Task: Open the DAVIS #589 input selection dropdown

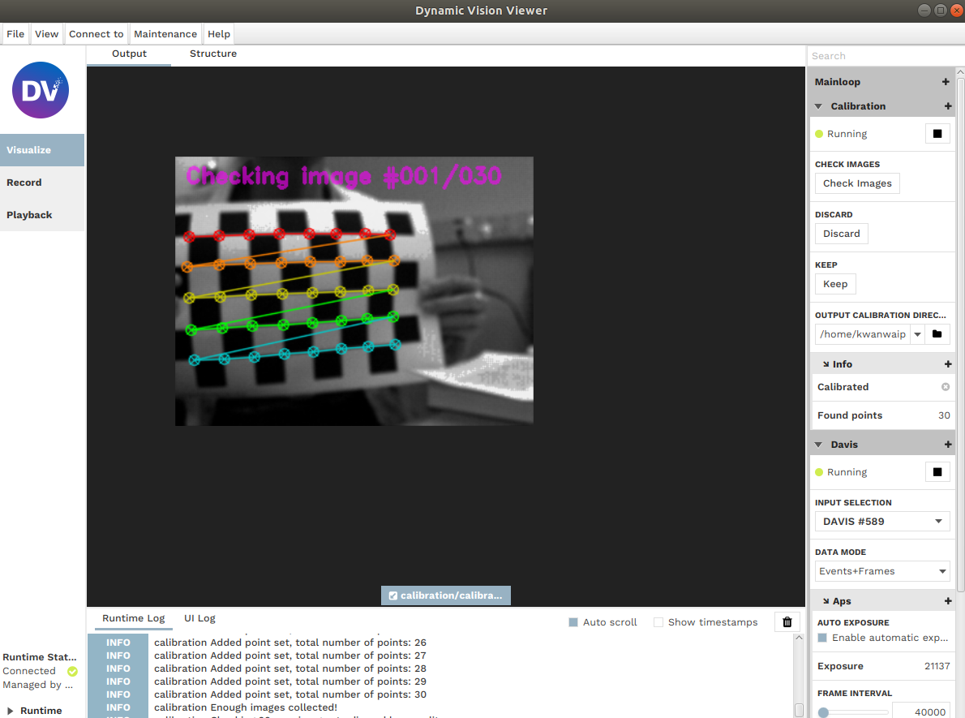Action: 882,521
